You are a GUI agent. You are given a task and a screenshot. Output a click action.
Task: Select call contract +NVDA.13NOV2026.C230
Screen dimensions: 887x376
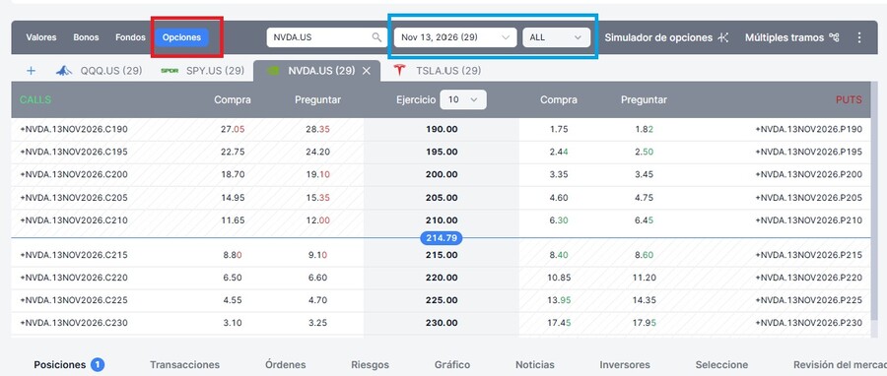74,323
